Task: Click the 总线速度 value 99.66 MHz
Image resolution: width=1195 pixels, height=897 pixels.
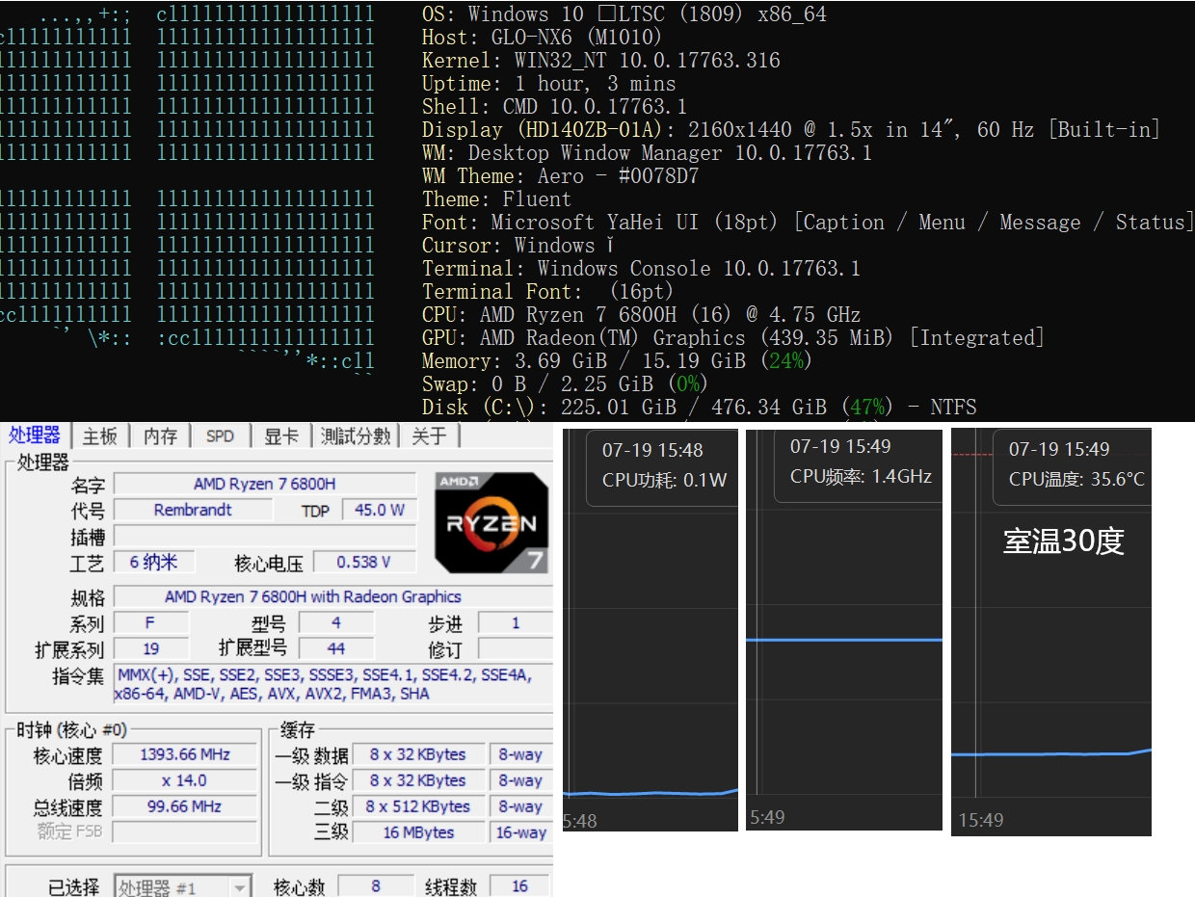Action: 185,806
